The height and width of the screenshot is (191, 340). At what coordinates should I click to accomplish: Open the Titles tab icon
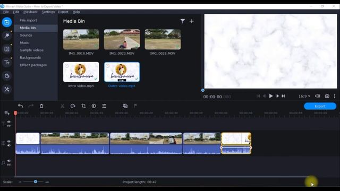coord(7,63)
